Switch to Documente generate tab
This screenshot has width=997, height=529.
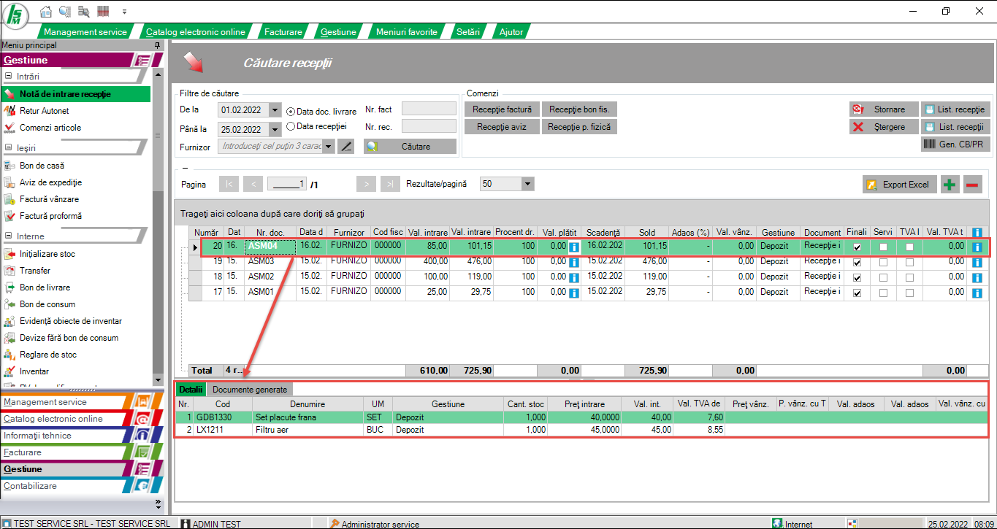tap(251, 390)
